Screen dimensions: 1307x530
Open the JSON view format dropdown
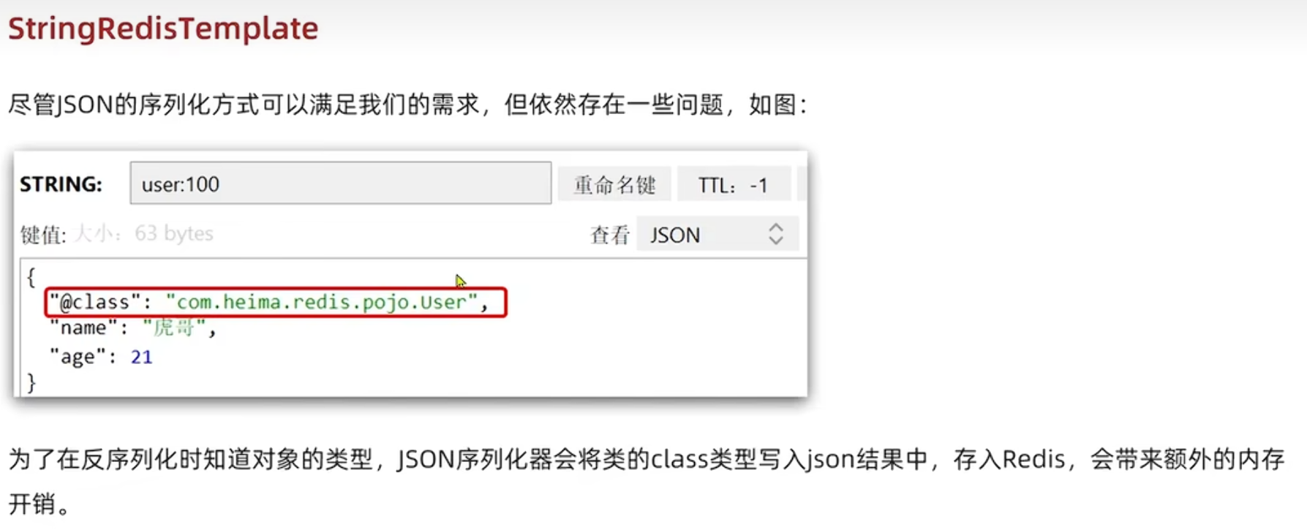pos(717,235)
